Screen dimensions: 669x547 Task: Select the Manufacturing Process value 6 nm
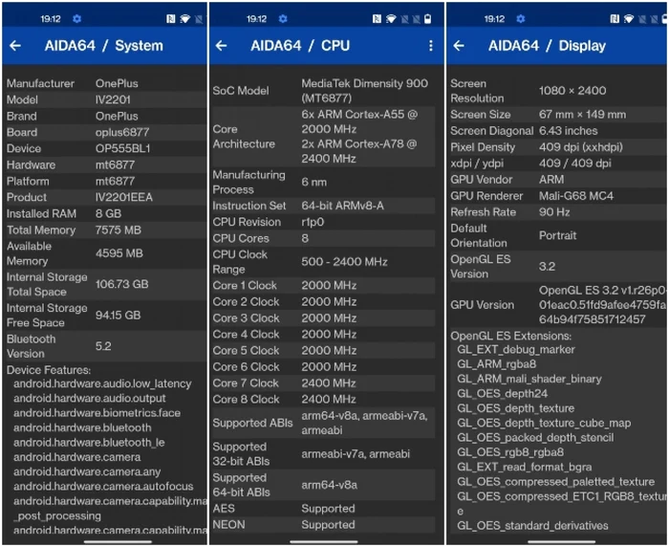pos(314,183)
